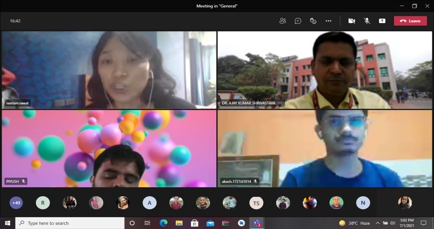Leave the meeting
Viewport: 434px width, 229px height.
[x=410, y=21]
